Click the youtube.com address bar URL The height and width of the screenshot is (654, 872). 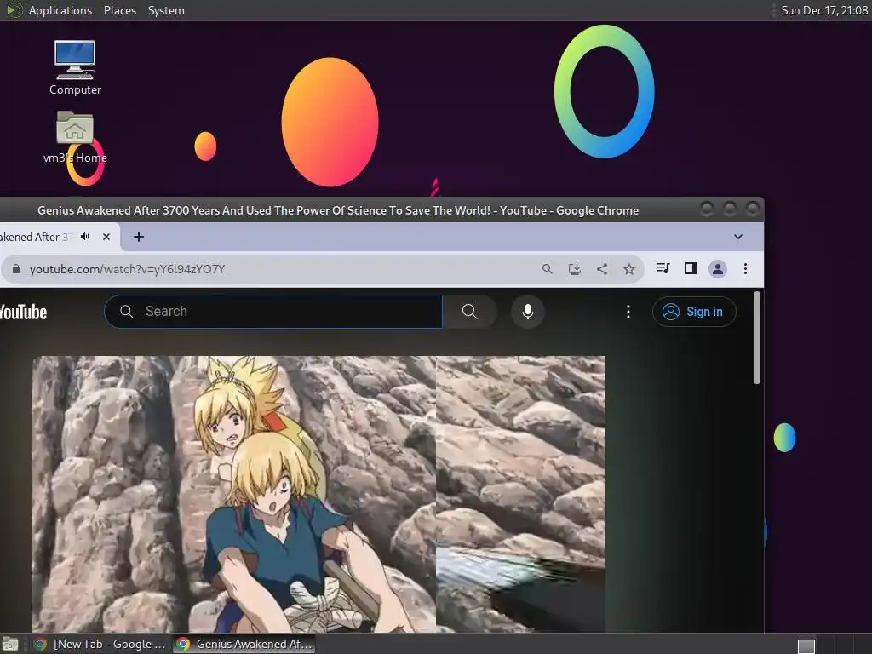(x=127, y=269)
